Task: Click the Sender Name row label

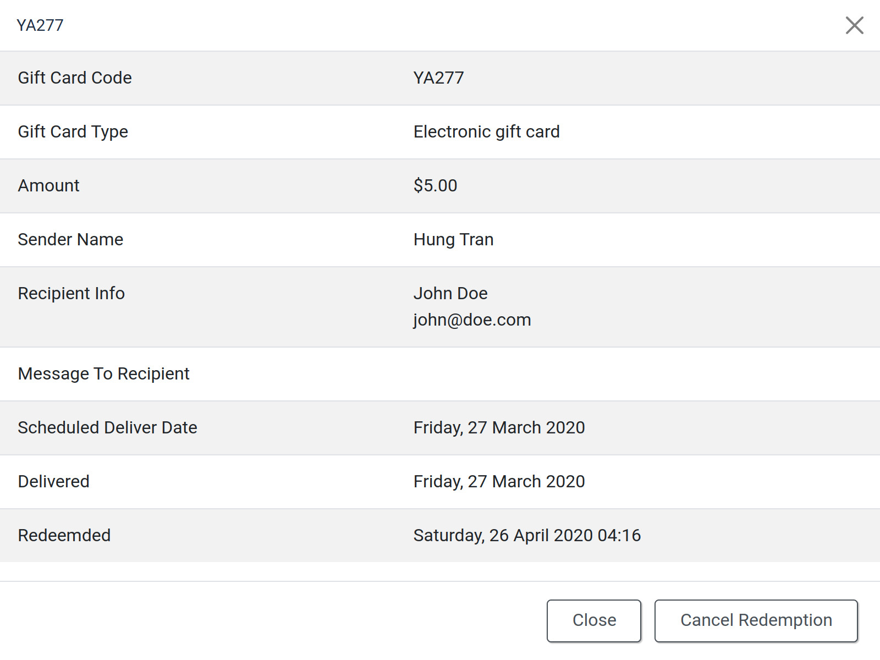Action: 70,239
